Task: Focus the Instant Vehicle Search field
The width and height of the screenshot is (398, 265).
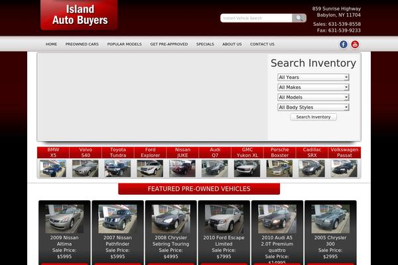Action: click(x=256, y=18)
